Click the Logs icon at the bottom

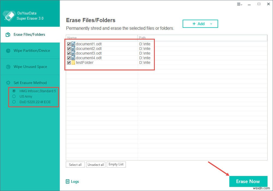[67, 181]
